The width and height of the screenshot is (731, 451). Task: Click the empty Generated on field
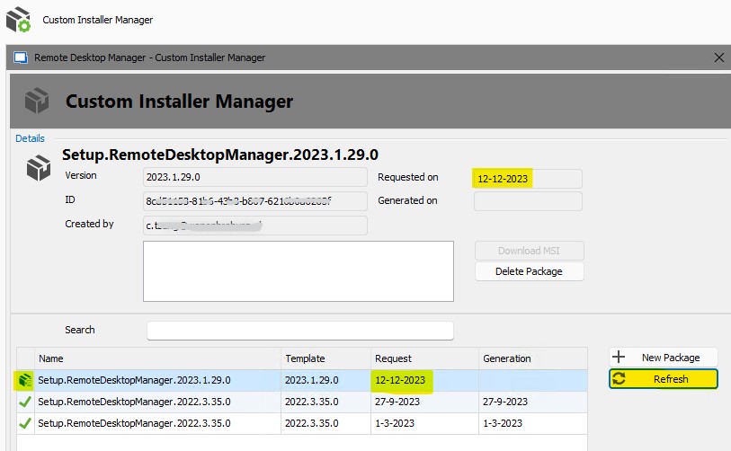pos(528,201)
